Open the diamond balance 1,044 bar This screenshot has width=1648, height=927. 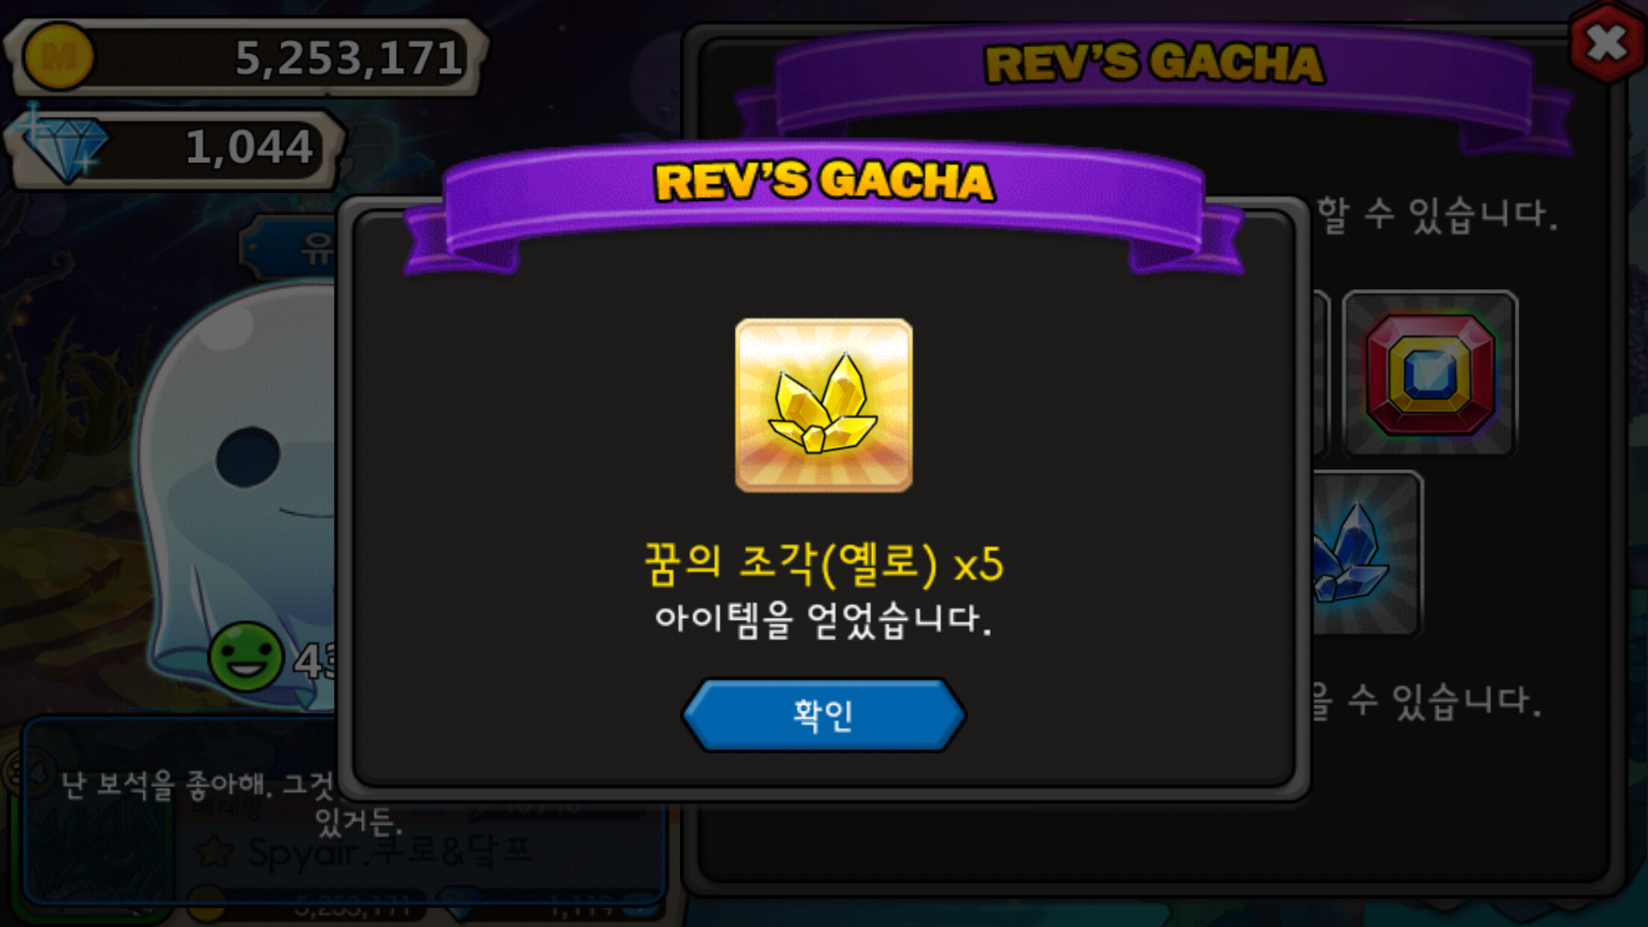(176, 148)
